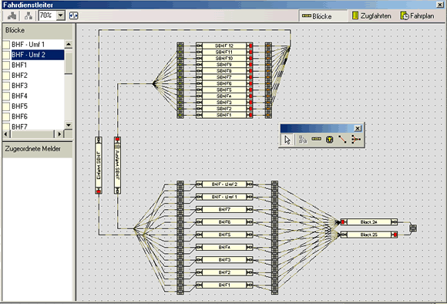Screen dimensions: 447x304
Task: Select the red route line tool
Action: tap(342, 140)
